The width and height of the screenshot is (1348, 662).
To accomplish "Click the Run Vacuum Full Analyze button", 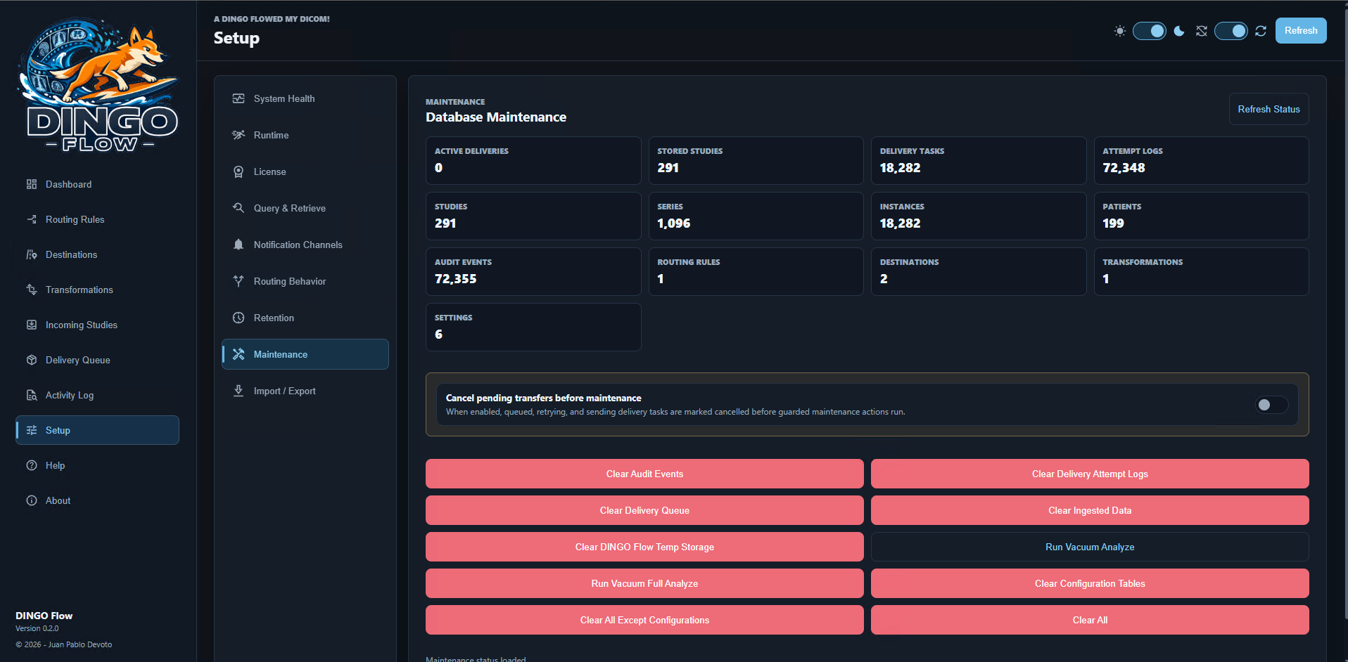I will (x=644, y=583).
